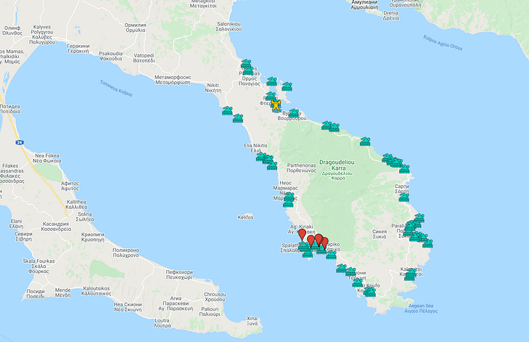Click the Kelifos island label
The image size is (529, 342).
pyautogui.click(x=245, y=216)
